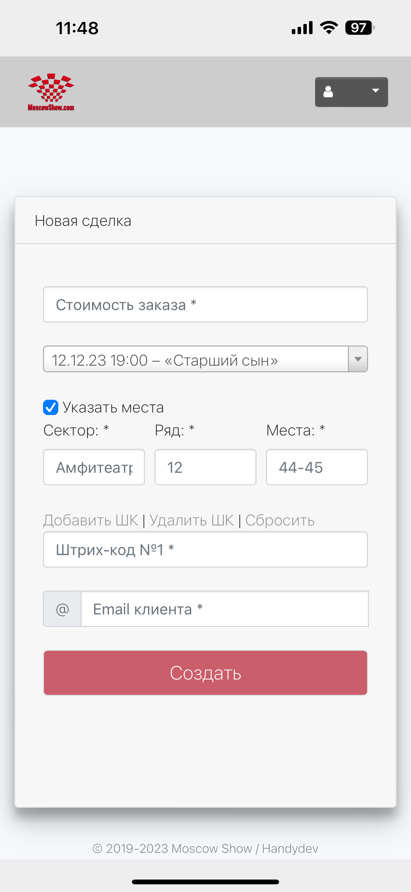Click the Места field showing 44-45

(317, 467)
